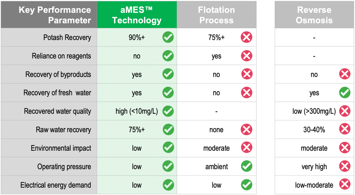The image size is (355, 195).
Task: Click the aMES '90%+' potash recovery value
Action: [x=136, y=37]
